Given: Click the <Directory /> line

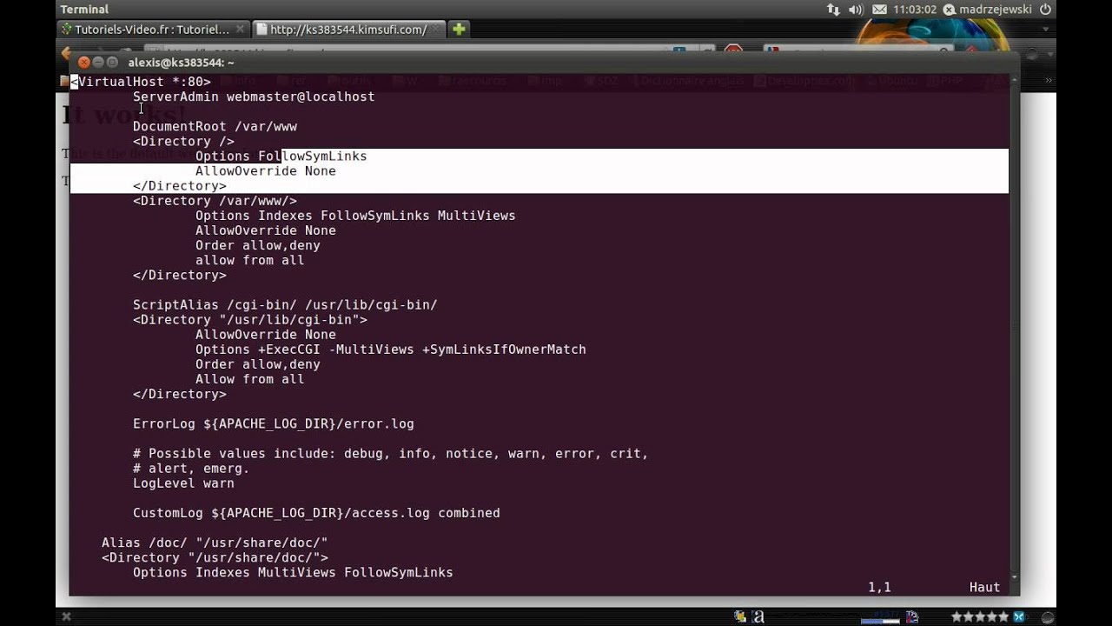Looking at the screenshot, I should pos(183,141).
